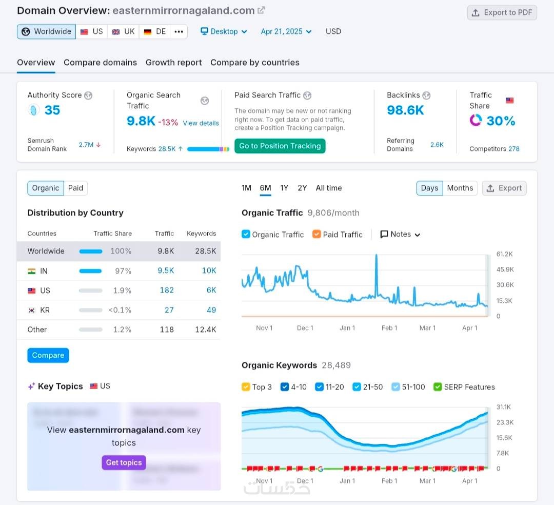Viewport: 554px width, 505px height.
Task: Click the View details link
Action: click(201, 123)
